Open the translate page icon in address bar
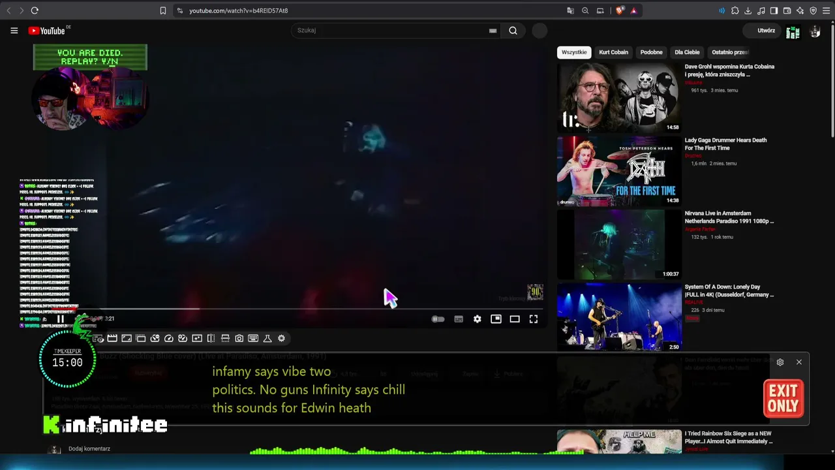Image resolution: width=835 pixels, height=470 pixels. pos(571,10)
